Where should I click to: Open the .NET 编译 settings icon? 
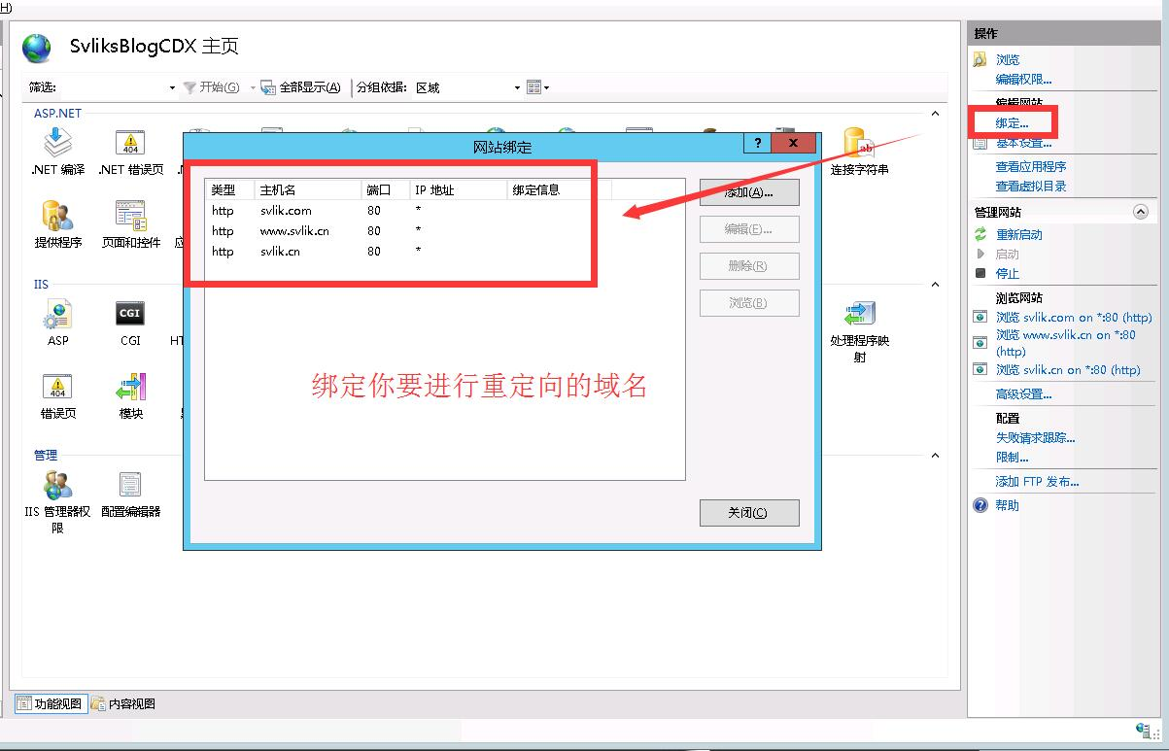[55, 149]
